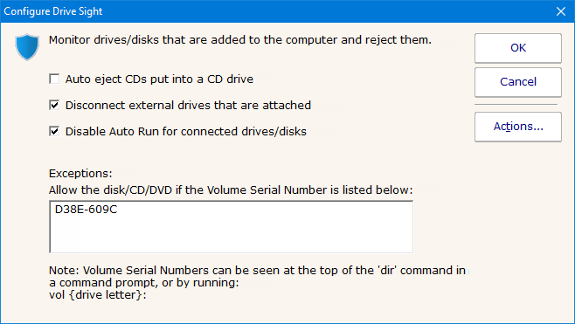Click 'Disconnect external drives that are attached' label

188,106
